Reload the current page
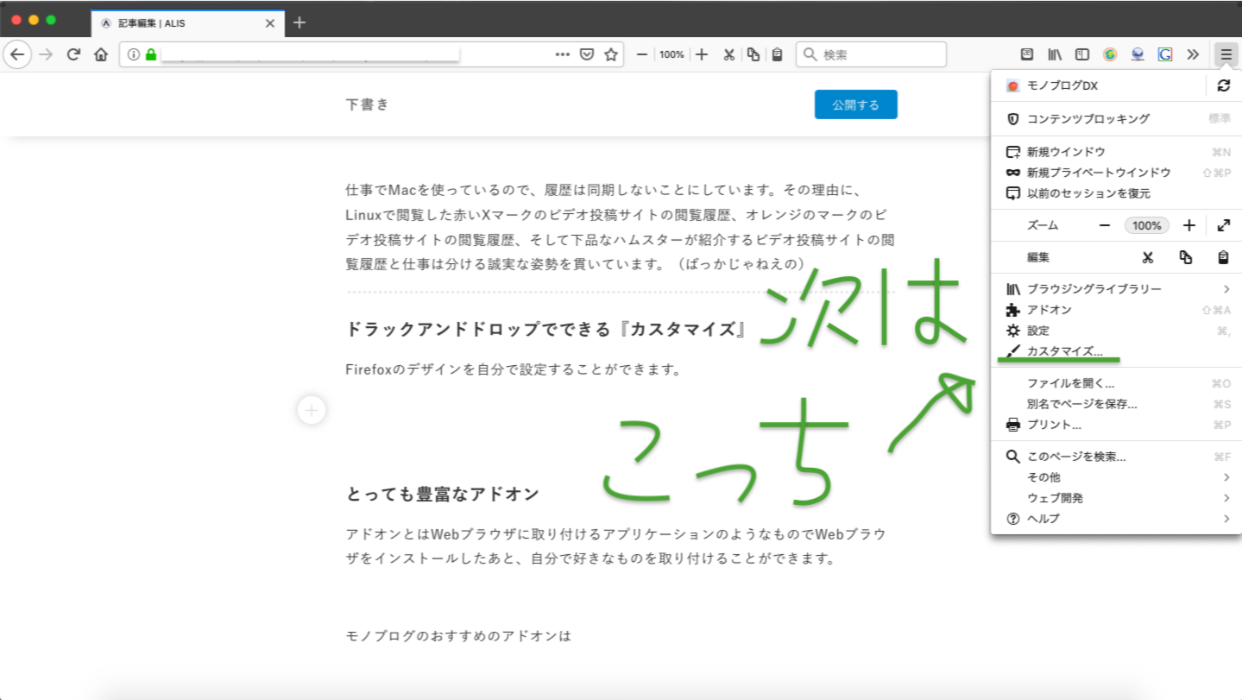This screenshot has width=1242, height=700. [x=73, y=54]
